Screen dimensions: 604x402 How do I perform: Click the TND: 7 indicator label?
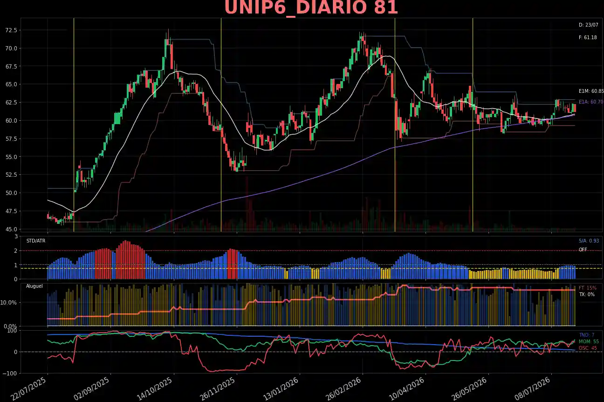tap(586, 335)
